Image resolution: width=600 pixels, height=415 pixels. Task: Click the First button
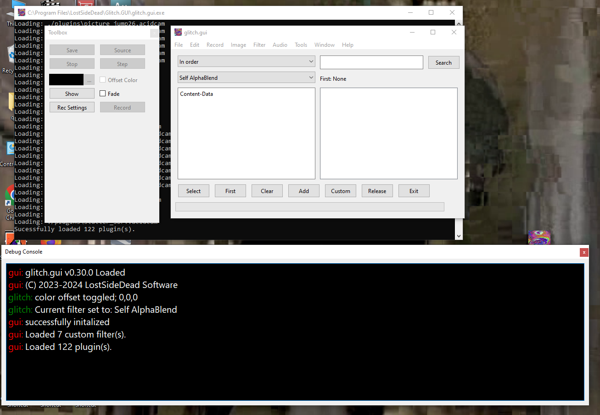click(x=230, y=191)
